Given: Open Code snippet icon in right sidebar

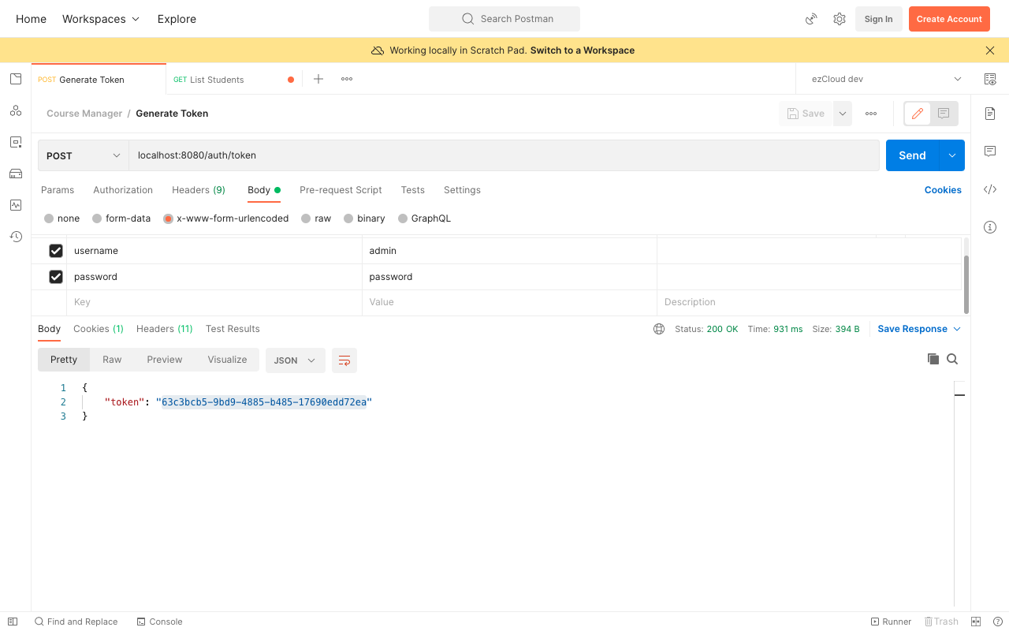Looking at the screenshot, I should (x=990, y=189).
